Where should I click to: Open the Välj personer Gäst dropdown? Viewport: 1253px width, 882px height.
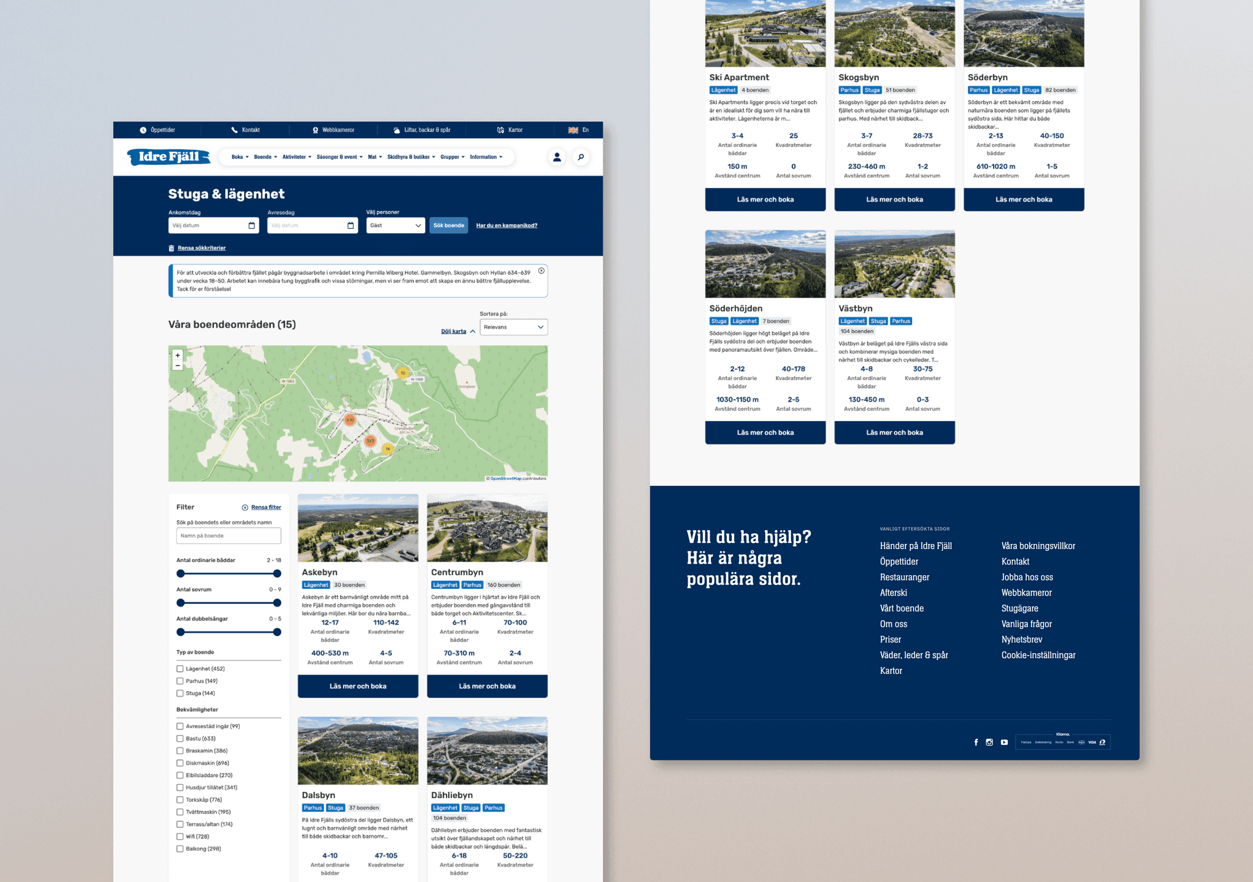(x=395, y=225)
